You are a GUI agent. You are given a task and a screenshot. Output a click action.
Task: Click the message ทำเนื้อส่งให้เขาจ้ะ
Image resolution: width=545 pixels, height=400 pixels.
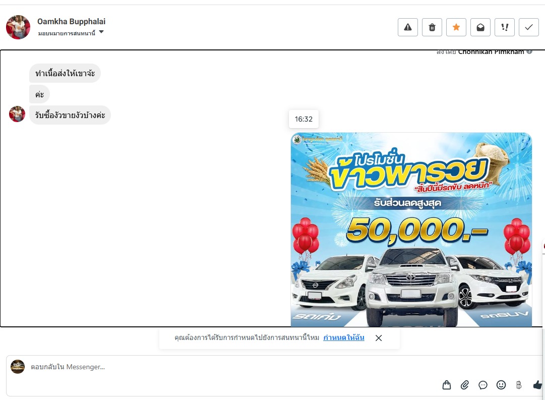point(65,73)
